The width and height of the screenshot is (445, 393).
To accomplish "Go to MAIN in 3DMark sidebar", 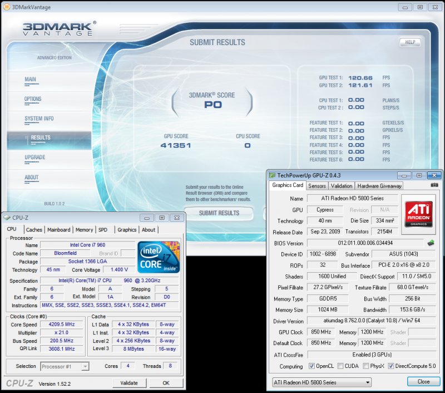I will pos(31,80).
